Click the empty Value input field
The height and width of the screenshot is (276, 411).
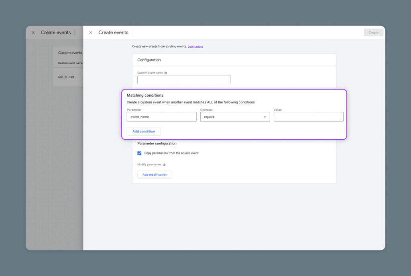[x=308, y=117]
